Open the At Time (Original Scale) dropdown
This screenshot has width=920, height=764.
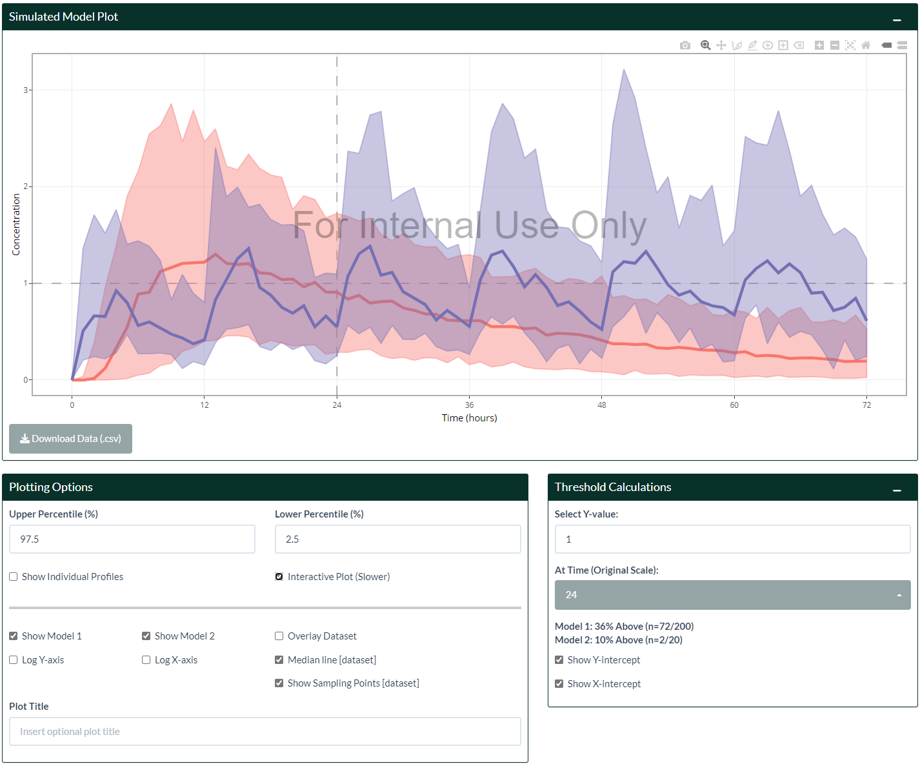point(732,595)
